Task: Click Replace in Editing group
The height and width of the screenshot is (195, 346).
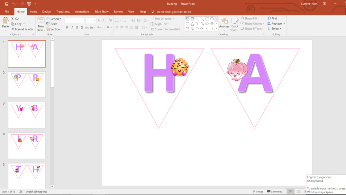Action: point(276,24)
